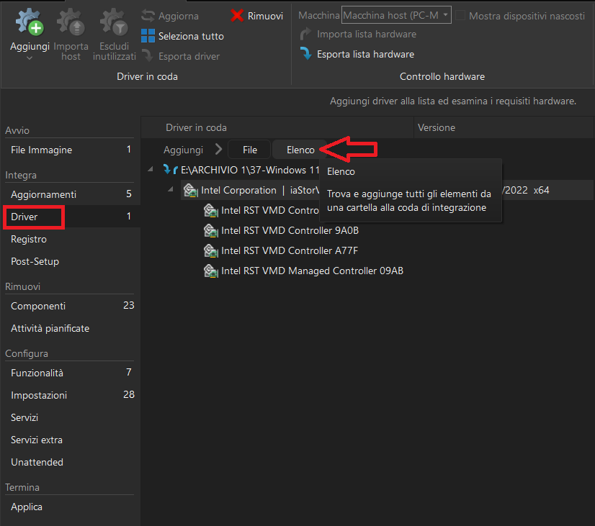Select Intel RST VMD Managed Controller 09AB
Image resolution: width=595 pixels, height=526 pixels.
click(x=313, y=271)
